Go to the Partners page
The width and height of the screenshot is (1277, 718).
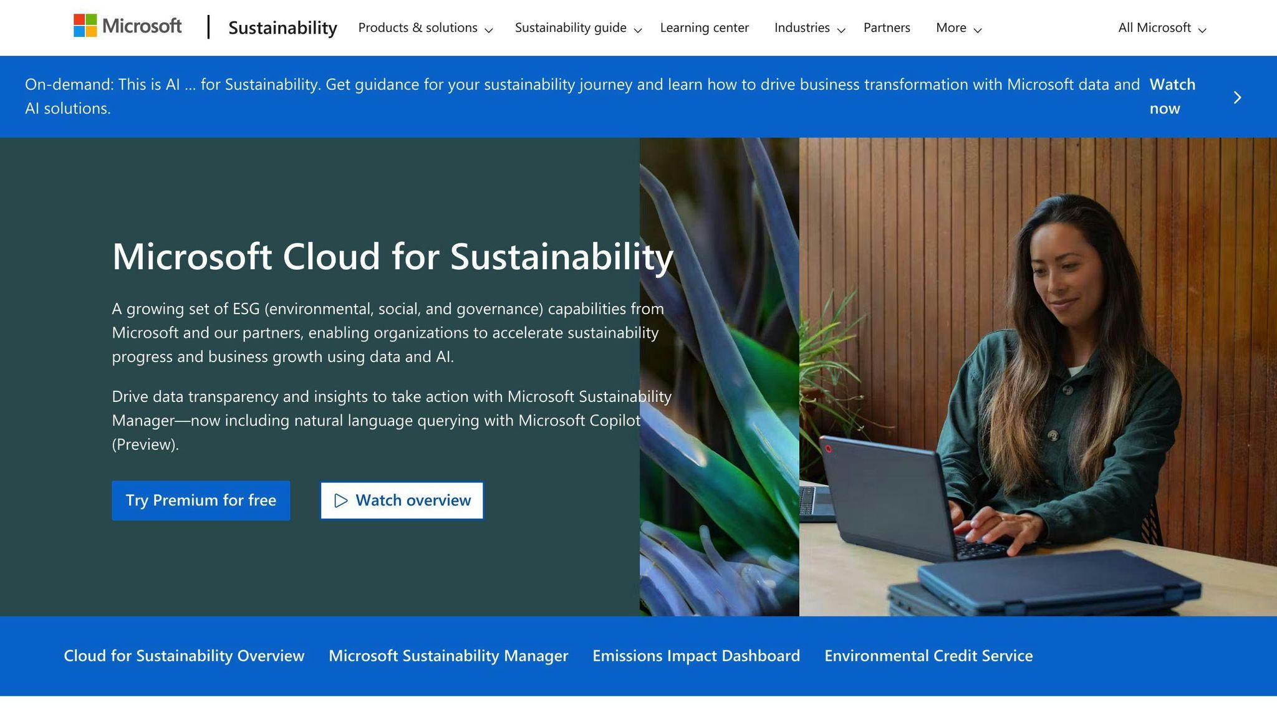point(887,28)
